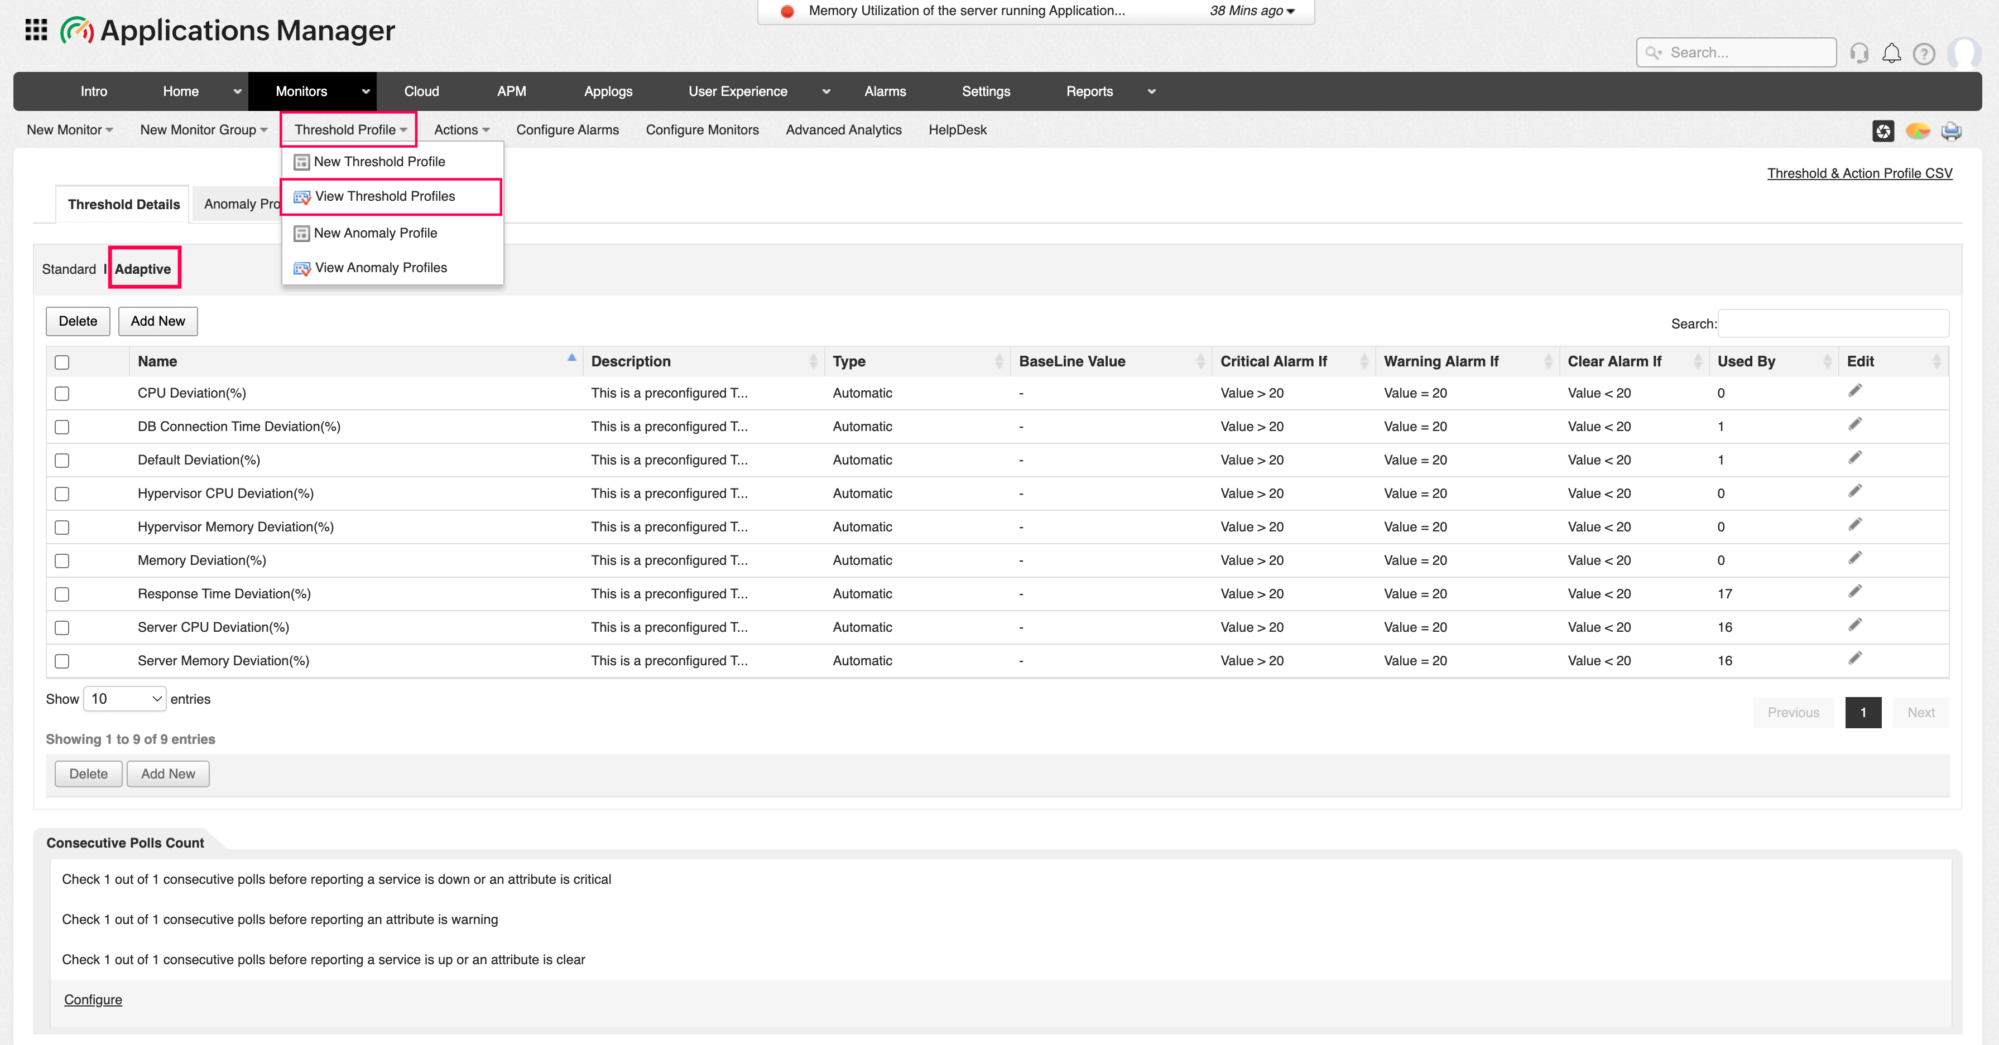Open the New Monitor Group dropdown

tap(204, 129)
